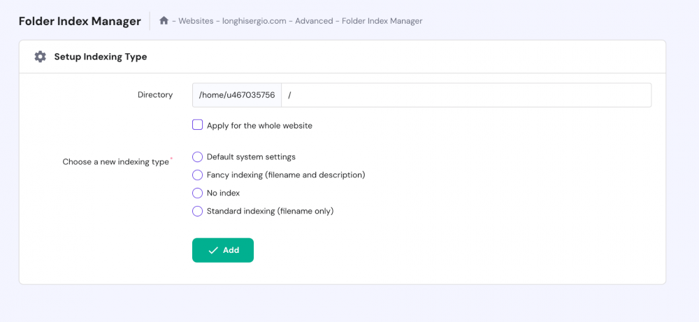The height and width of the screenshot is (322, 699).
Task: Focus the Directory path input field
Action: (466, 95)
